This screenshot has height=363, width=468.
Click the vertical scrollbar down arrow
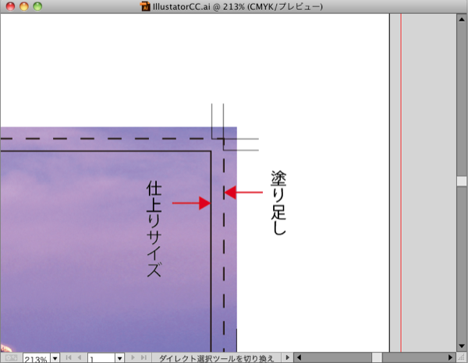click(462, 346)
